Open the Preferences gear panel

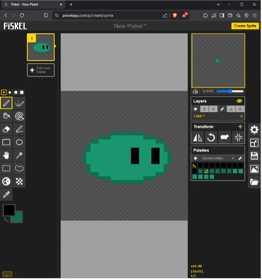[255, 130]
